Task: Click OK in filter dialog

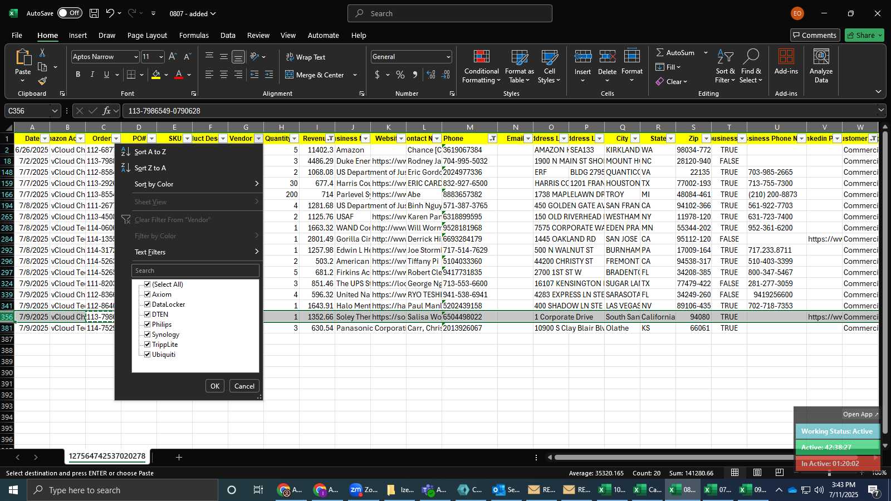Action: 215,386
